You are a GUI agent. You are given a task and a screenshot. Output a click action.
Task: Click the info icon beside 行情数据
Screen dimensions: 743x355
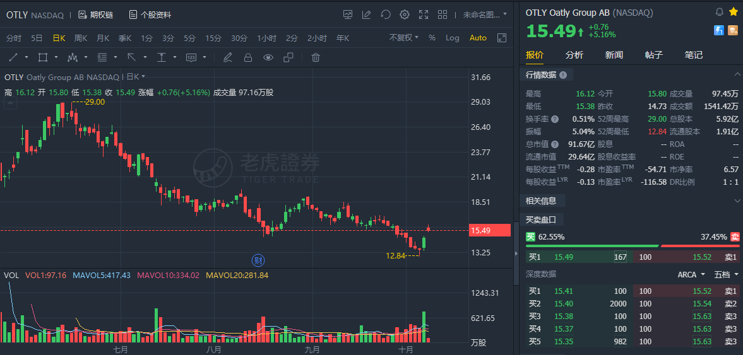coord(563,75)
